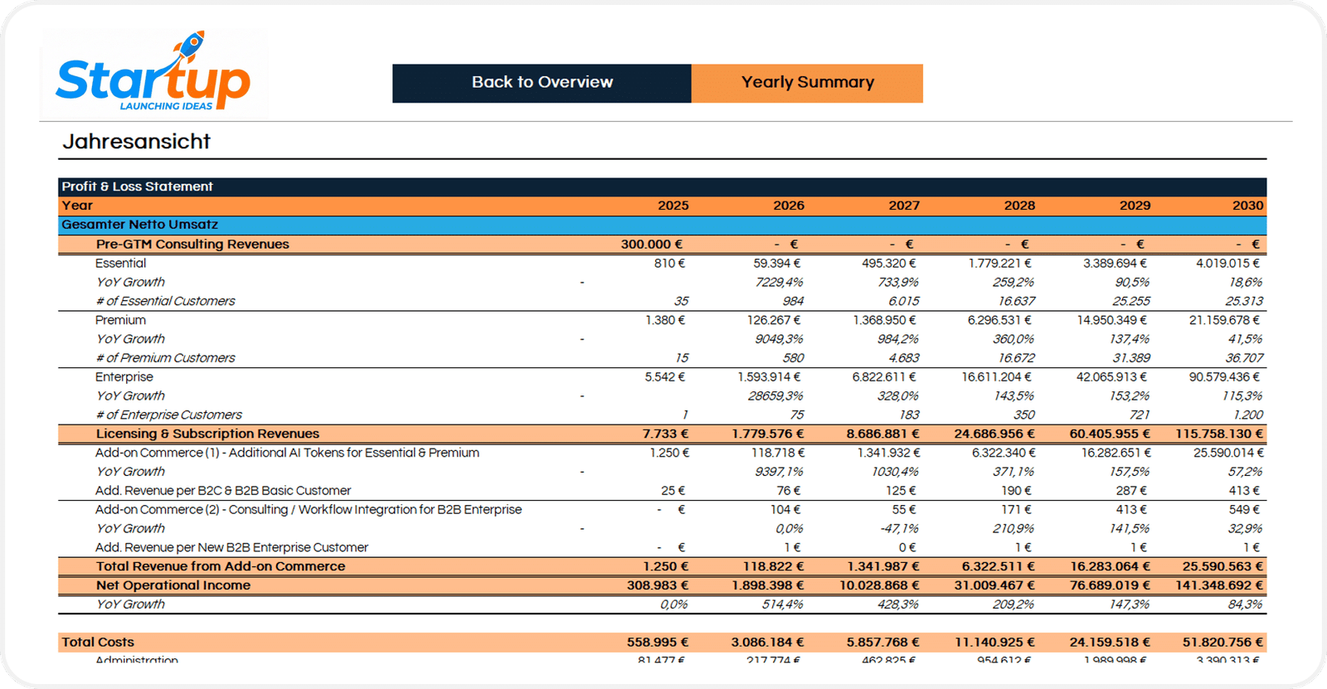Click the 300.000 € Pre-GTM 2025 cell
Screen dimensions: 1327x689
pos(651,245)
